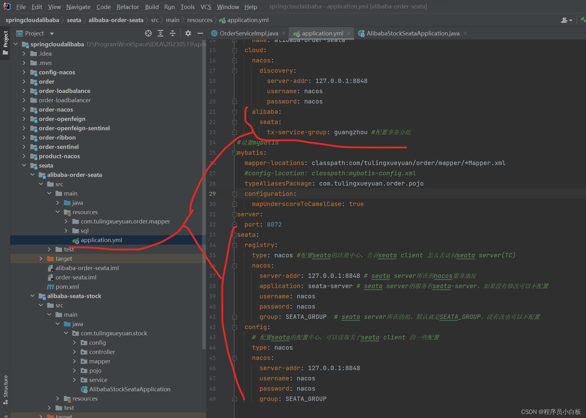Click resources breadcrumb
The width and height of the screenshot is (586, 418).
click(200, 20)
